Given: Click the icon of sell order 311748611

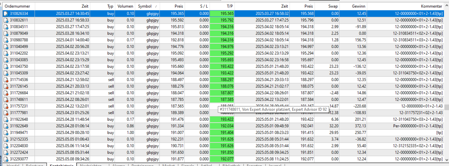Looking at the screenshot, I should pos(6,99).
